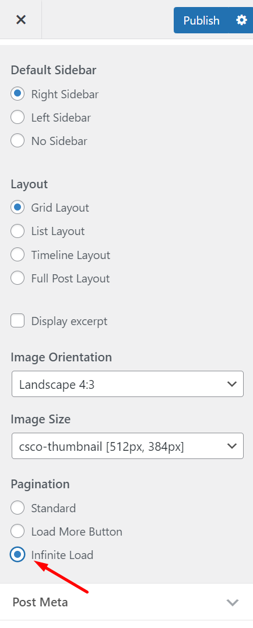Expand the Post Meta section
The height and width of the screenshot is (628, 253).
(126, 602)
